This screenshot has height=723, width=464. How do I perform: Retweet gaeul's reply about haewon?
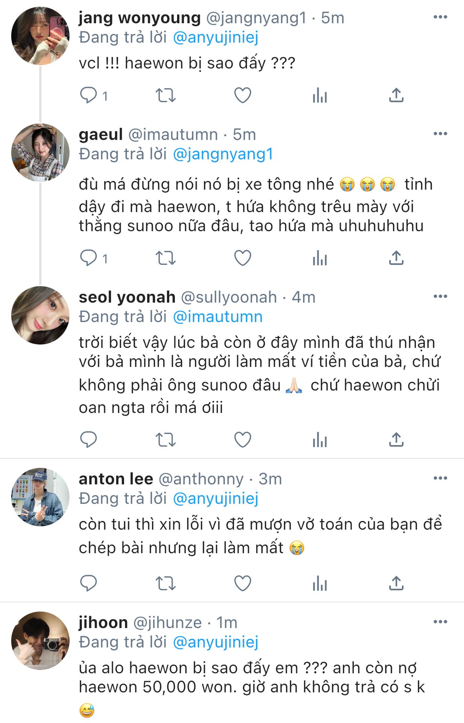(165, 258)
